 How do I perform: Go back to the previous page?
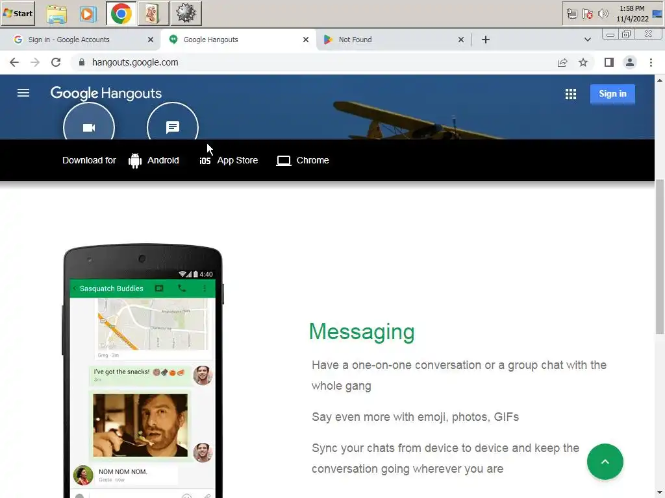pos(14,63)
